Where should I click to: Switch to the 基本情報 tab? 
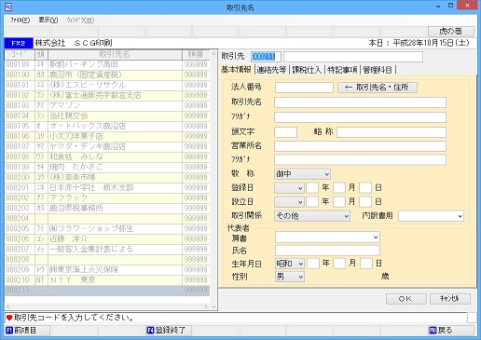coord(236,70)
